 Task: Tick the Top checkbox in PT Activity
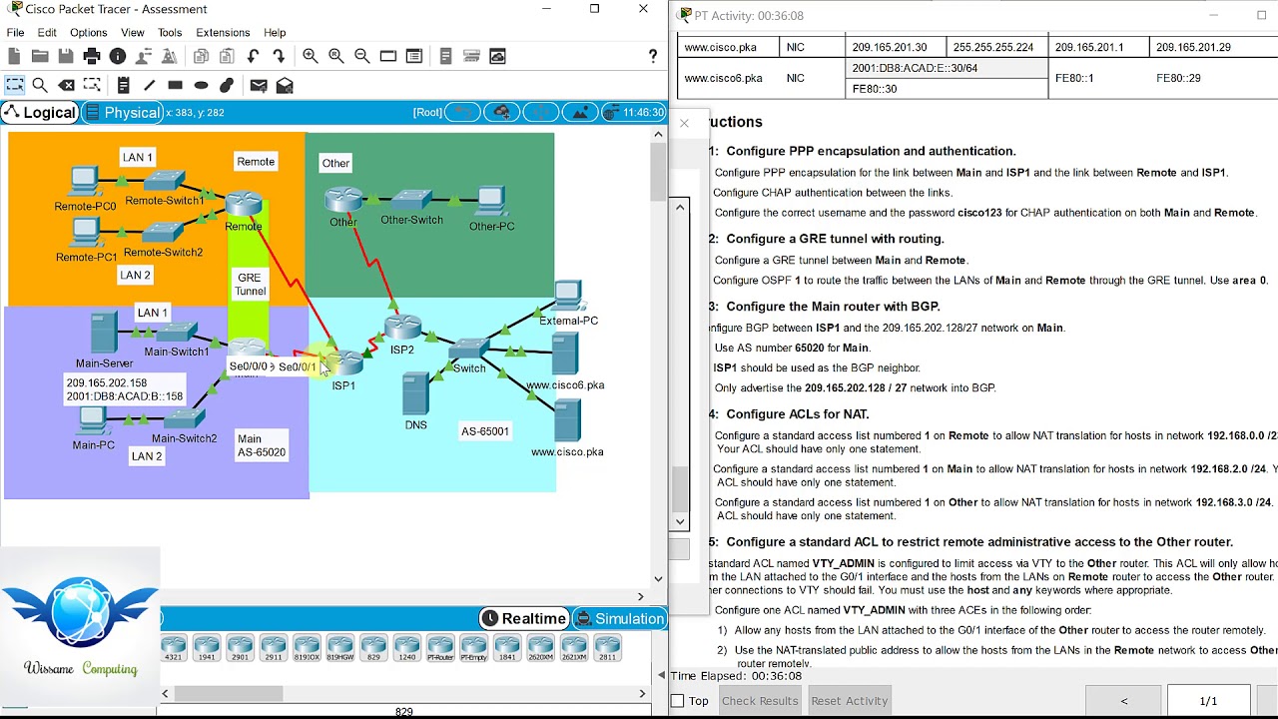coord(678,701)
